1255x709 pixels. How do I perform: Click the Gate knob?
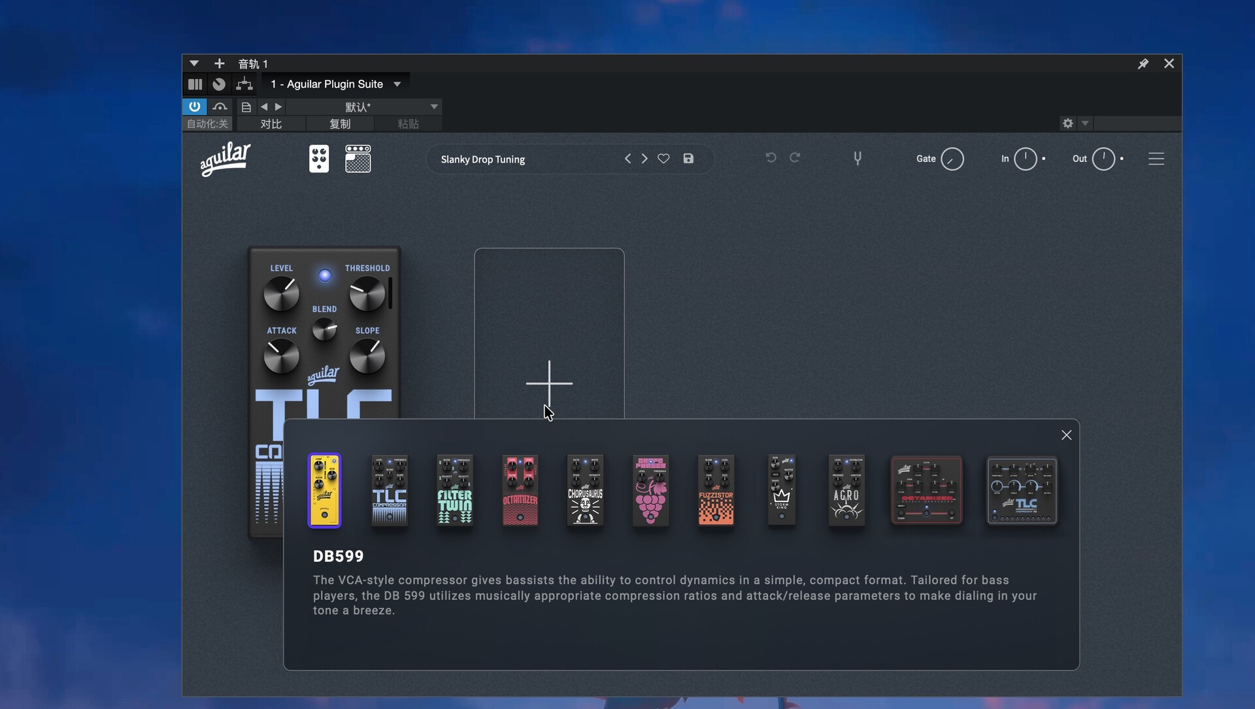952,159
